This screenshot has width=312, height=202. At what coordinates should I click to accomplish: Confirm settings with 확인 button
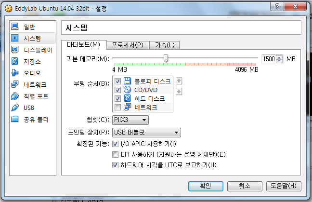[206, 186]
